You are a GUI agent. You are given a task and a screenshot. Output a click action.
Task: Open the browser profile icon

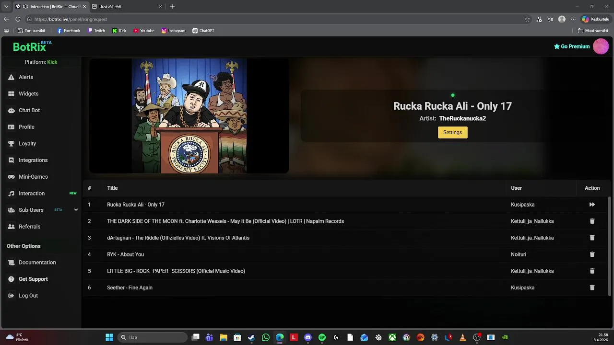tap(562, 19)
